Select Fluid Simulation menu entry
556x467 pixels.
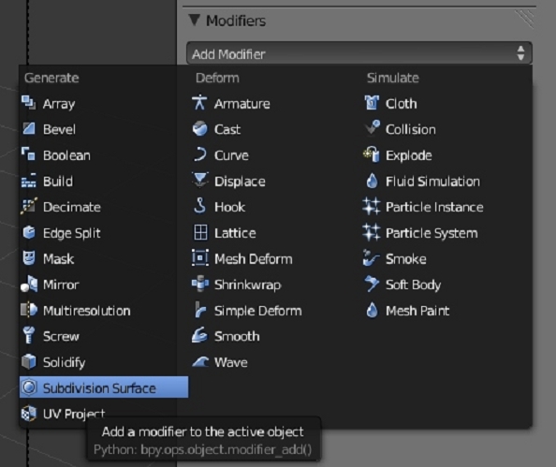pos(422,182)
